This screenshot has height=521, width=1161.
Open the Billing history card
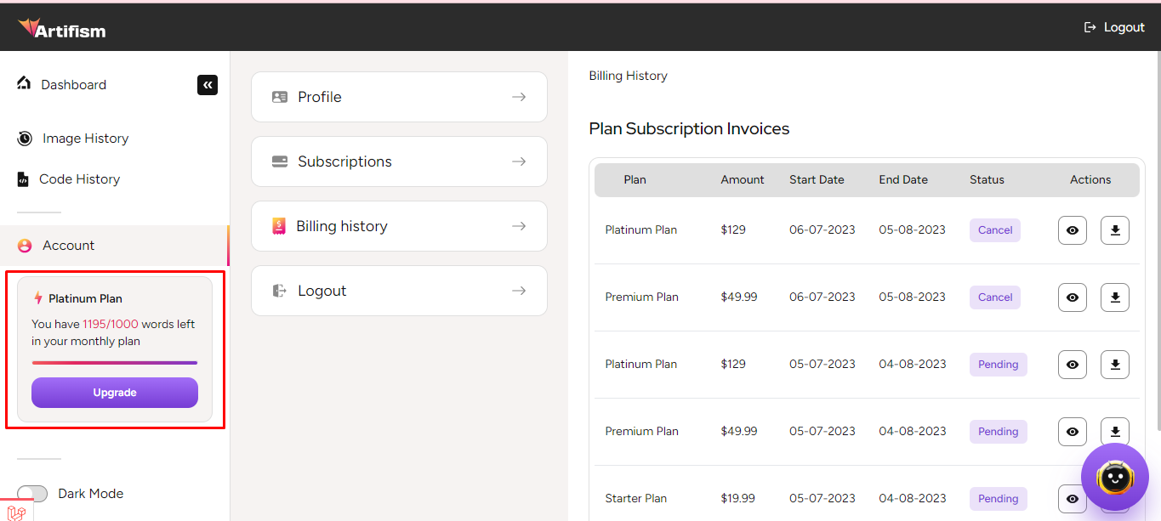(x=399, y=226)
